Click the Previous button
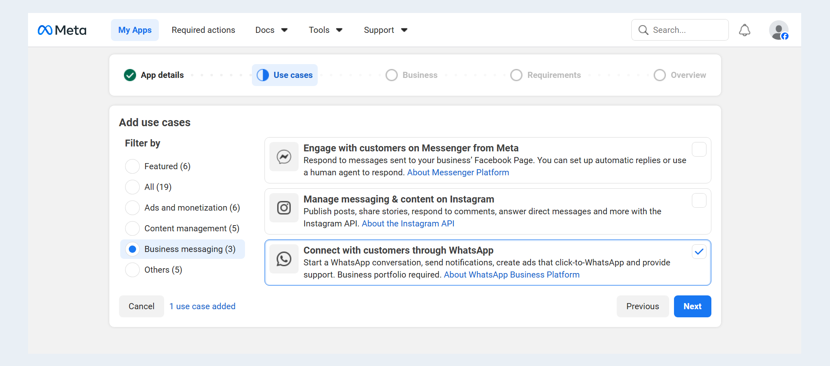This screenshot has height=366, width=830. 643,306
